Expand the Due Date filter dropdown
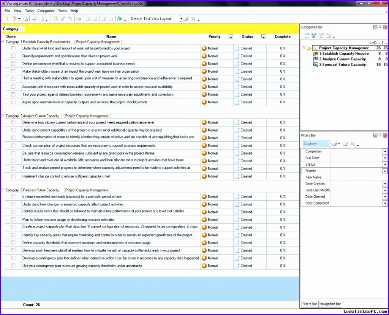The height and width of the screenshot is (315, 389). (x=385, y=158)
